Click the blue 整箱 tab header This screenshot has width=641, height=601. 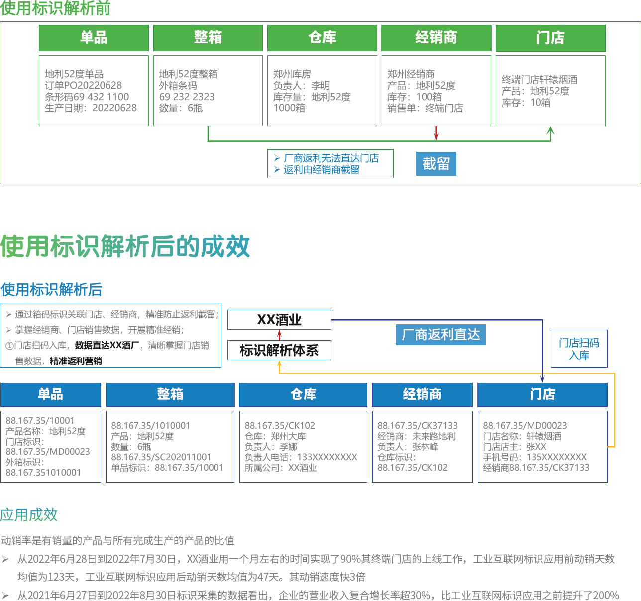tap(170, 394)
